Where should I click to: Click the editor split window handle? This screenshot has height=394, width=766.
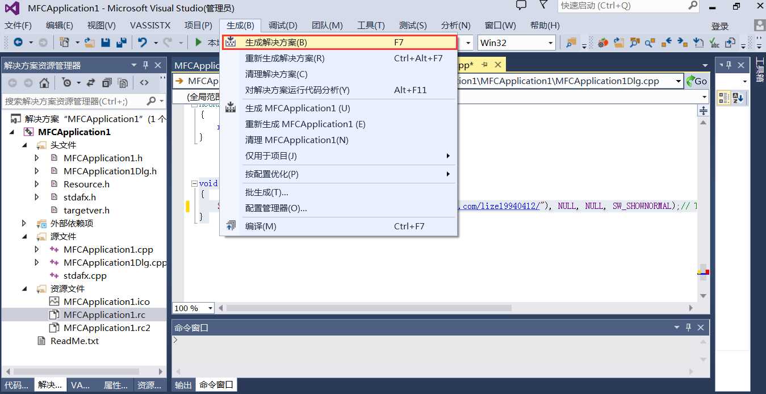coord(704,111)
